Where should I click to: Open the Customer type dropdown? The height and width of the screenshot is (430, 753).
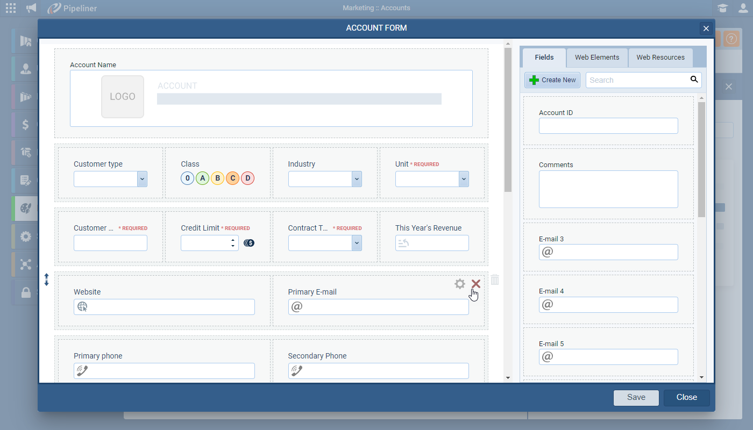click(x=142, y=179)
